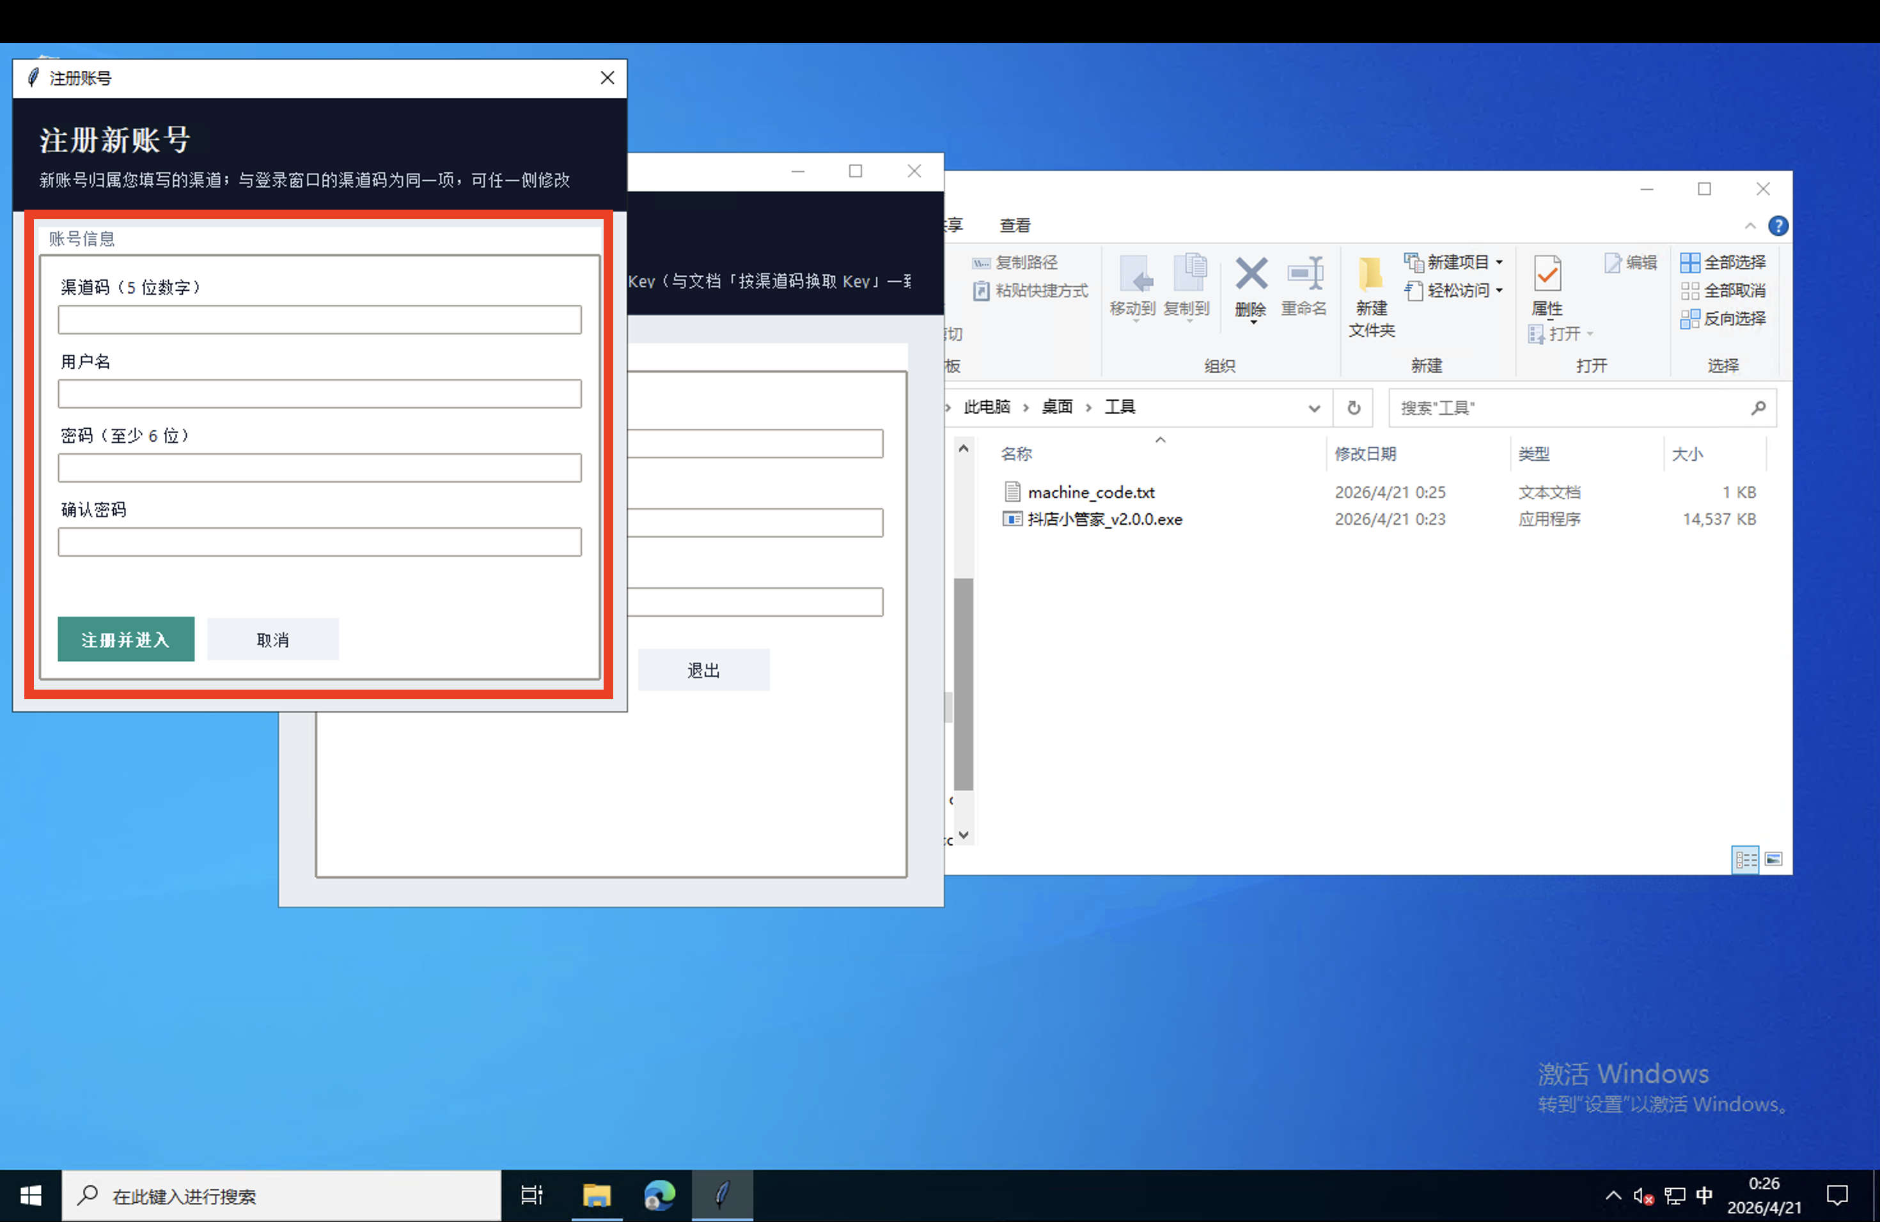Screen dimensions: 1880x1222
Task: Open File Explorer from taskbar
Action: click(597, 1196)
